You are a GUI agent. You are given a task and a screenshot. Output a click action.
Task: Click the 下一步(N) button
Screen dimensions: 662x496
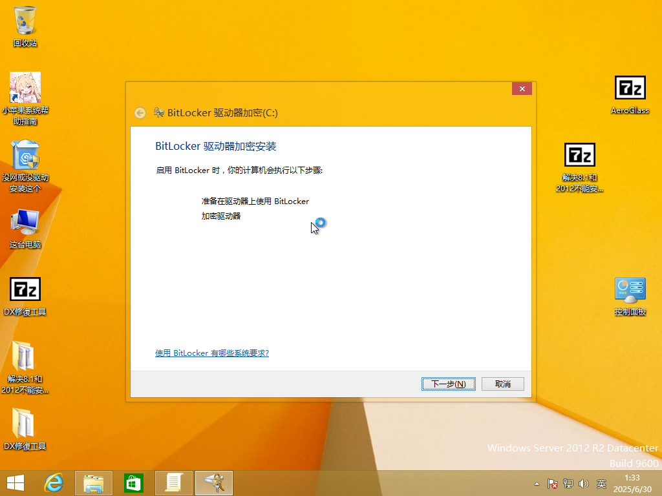[x=449, y=384]
